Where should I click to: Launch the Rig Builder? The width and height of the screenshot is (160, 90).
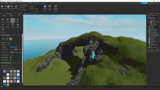tap(50, 7)
